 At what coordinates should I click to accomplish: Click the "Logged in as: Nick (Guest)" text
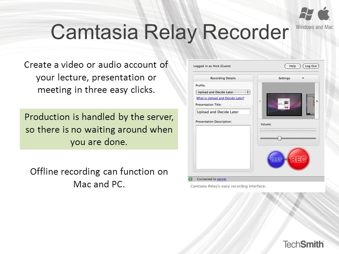(212, 66)
